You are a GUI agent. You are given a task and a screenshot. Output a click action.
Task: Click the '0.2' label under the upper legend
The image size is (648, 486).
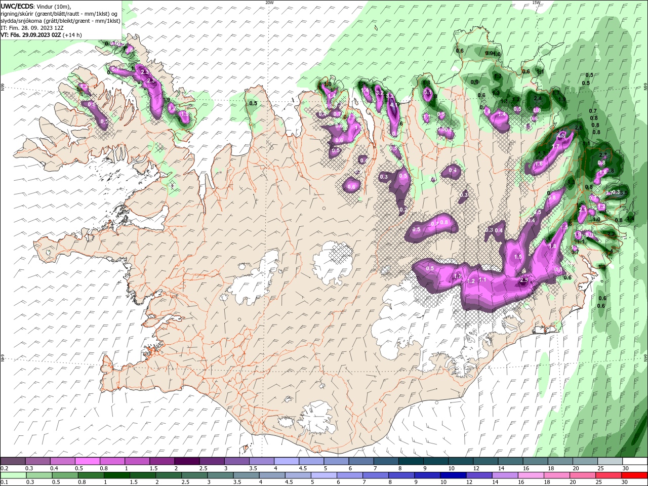tap(4, 468)
